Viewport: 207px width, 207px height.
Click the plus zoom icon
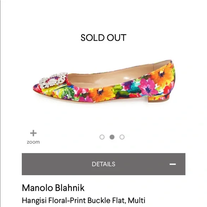[33, 133]
